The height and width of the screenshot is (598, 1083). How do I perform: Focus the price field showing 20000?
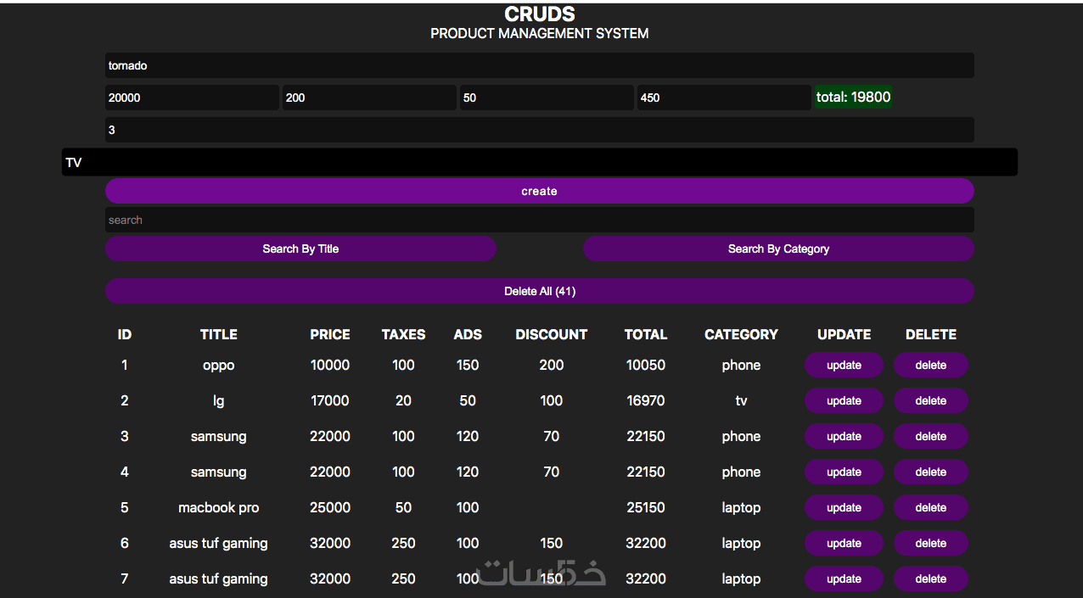point(192,98)
